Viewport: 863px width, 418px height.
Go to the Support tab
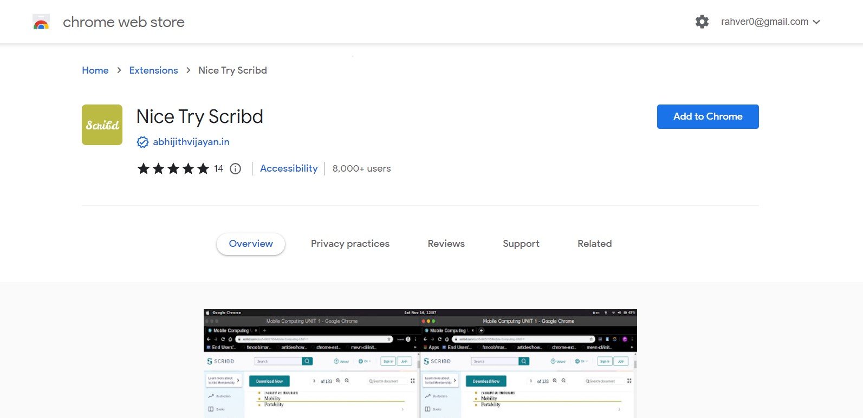point(521,244)
